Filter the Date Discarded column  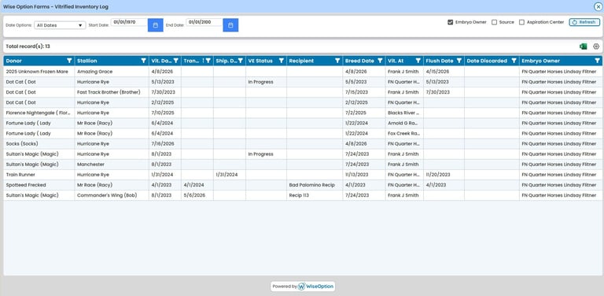[x=514, y=61]
